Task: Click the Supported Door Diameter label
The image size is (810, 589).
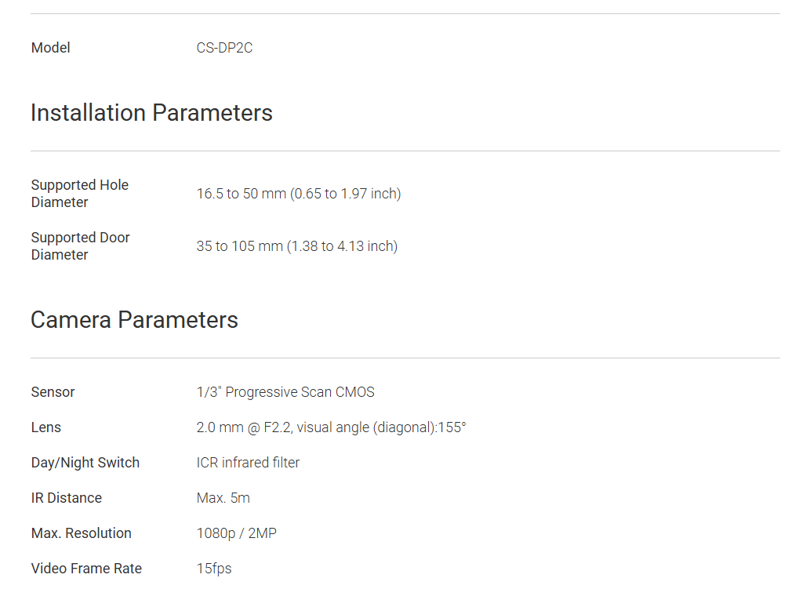Action: [x=80, y=246]
